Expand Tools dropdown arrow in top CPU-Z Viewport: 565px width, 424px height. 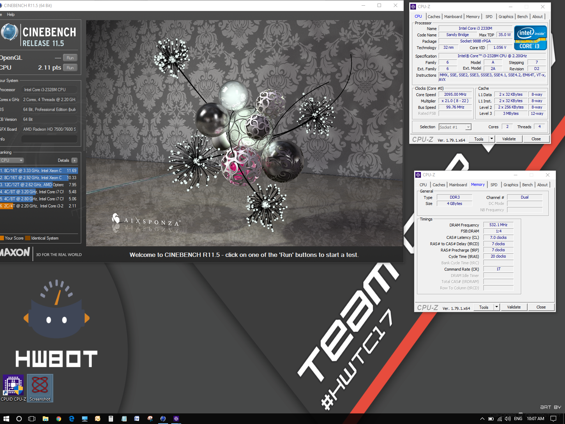[492, 139]
